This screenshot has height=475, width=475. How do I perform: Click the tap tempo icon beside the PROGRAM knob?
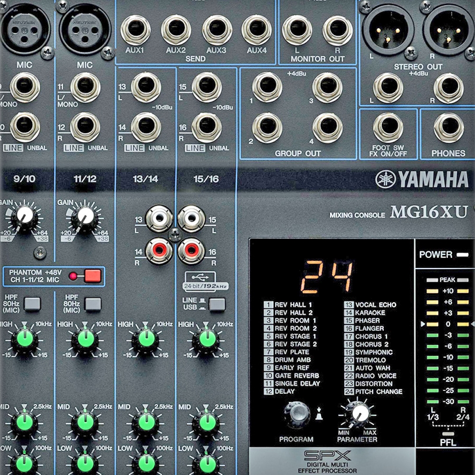pos(319,414)
